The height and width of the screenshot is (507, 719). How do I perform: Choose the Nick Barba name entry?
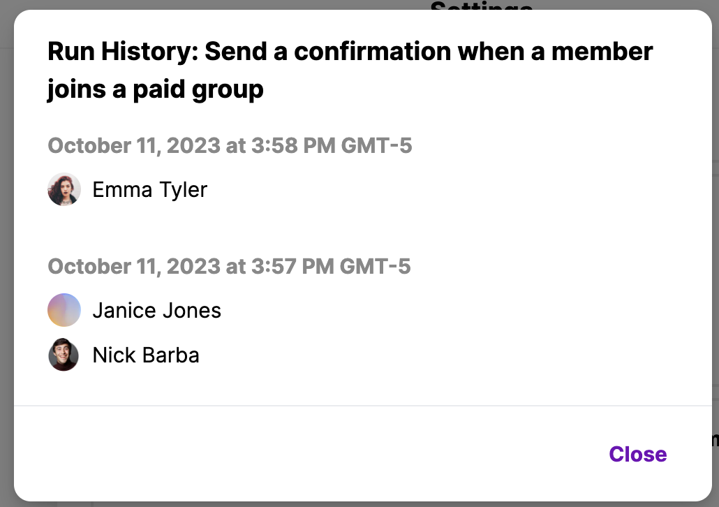(x=146, y=355)
